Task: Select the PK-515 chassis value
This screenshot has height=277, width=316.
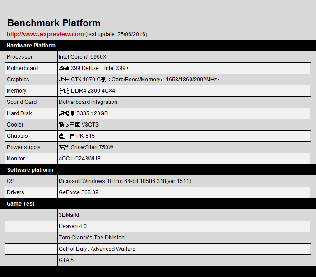Action: (77, 136)
